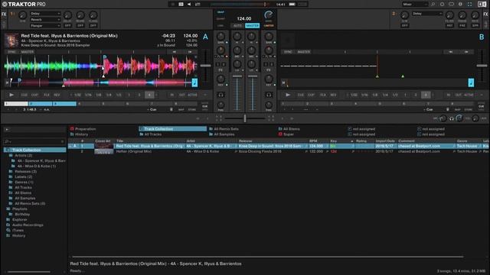Image resolution: width=490 pixels, height=275 pixels.
Task: Skip to next cue on Deck B
Action: [466, 52]
